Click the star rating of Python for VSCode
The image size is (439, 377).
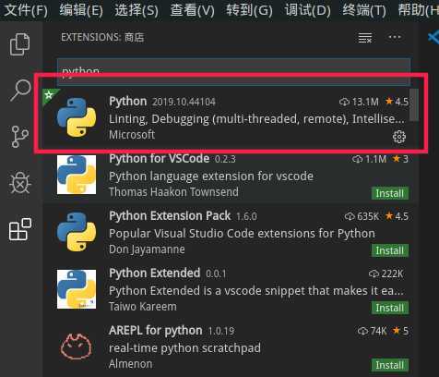[x=400, y=159]
